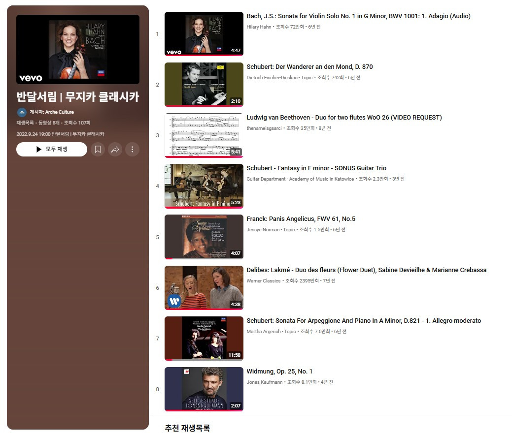Image resolution: width=512 pixels, height=435 pixels.
Task: Open the Bach Sonata Adagio video thumbnail
Action: click(204, 33)
